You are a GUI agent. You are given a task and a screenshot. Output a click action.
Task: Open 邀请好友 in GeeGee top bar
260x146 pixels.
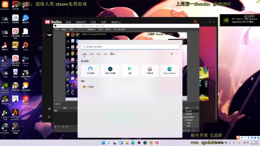[81, 22]
